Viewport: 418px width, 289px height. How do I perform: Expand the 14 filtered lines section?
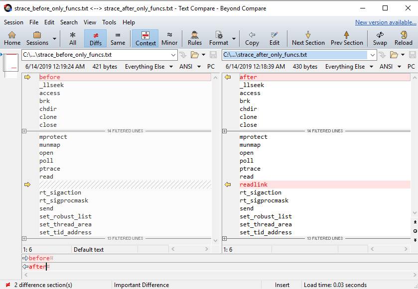23,131
